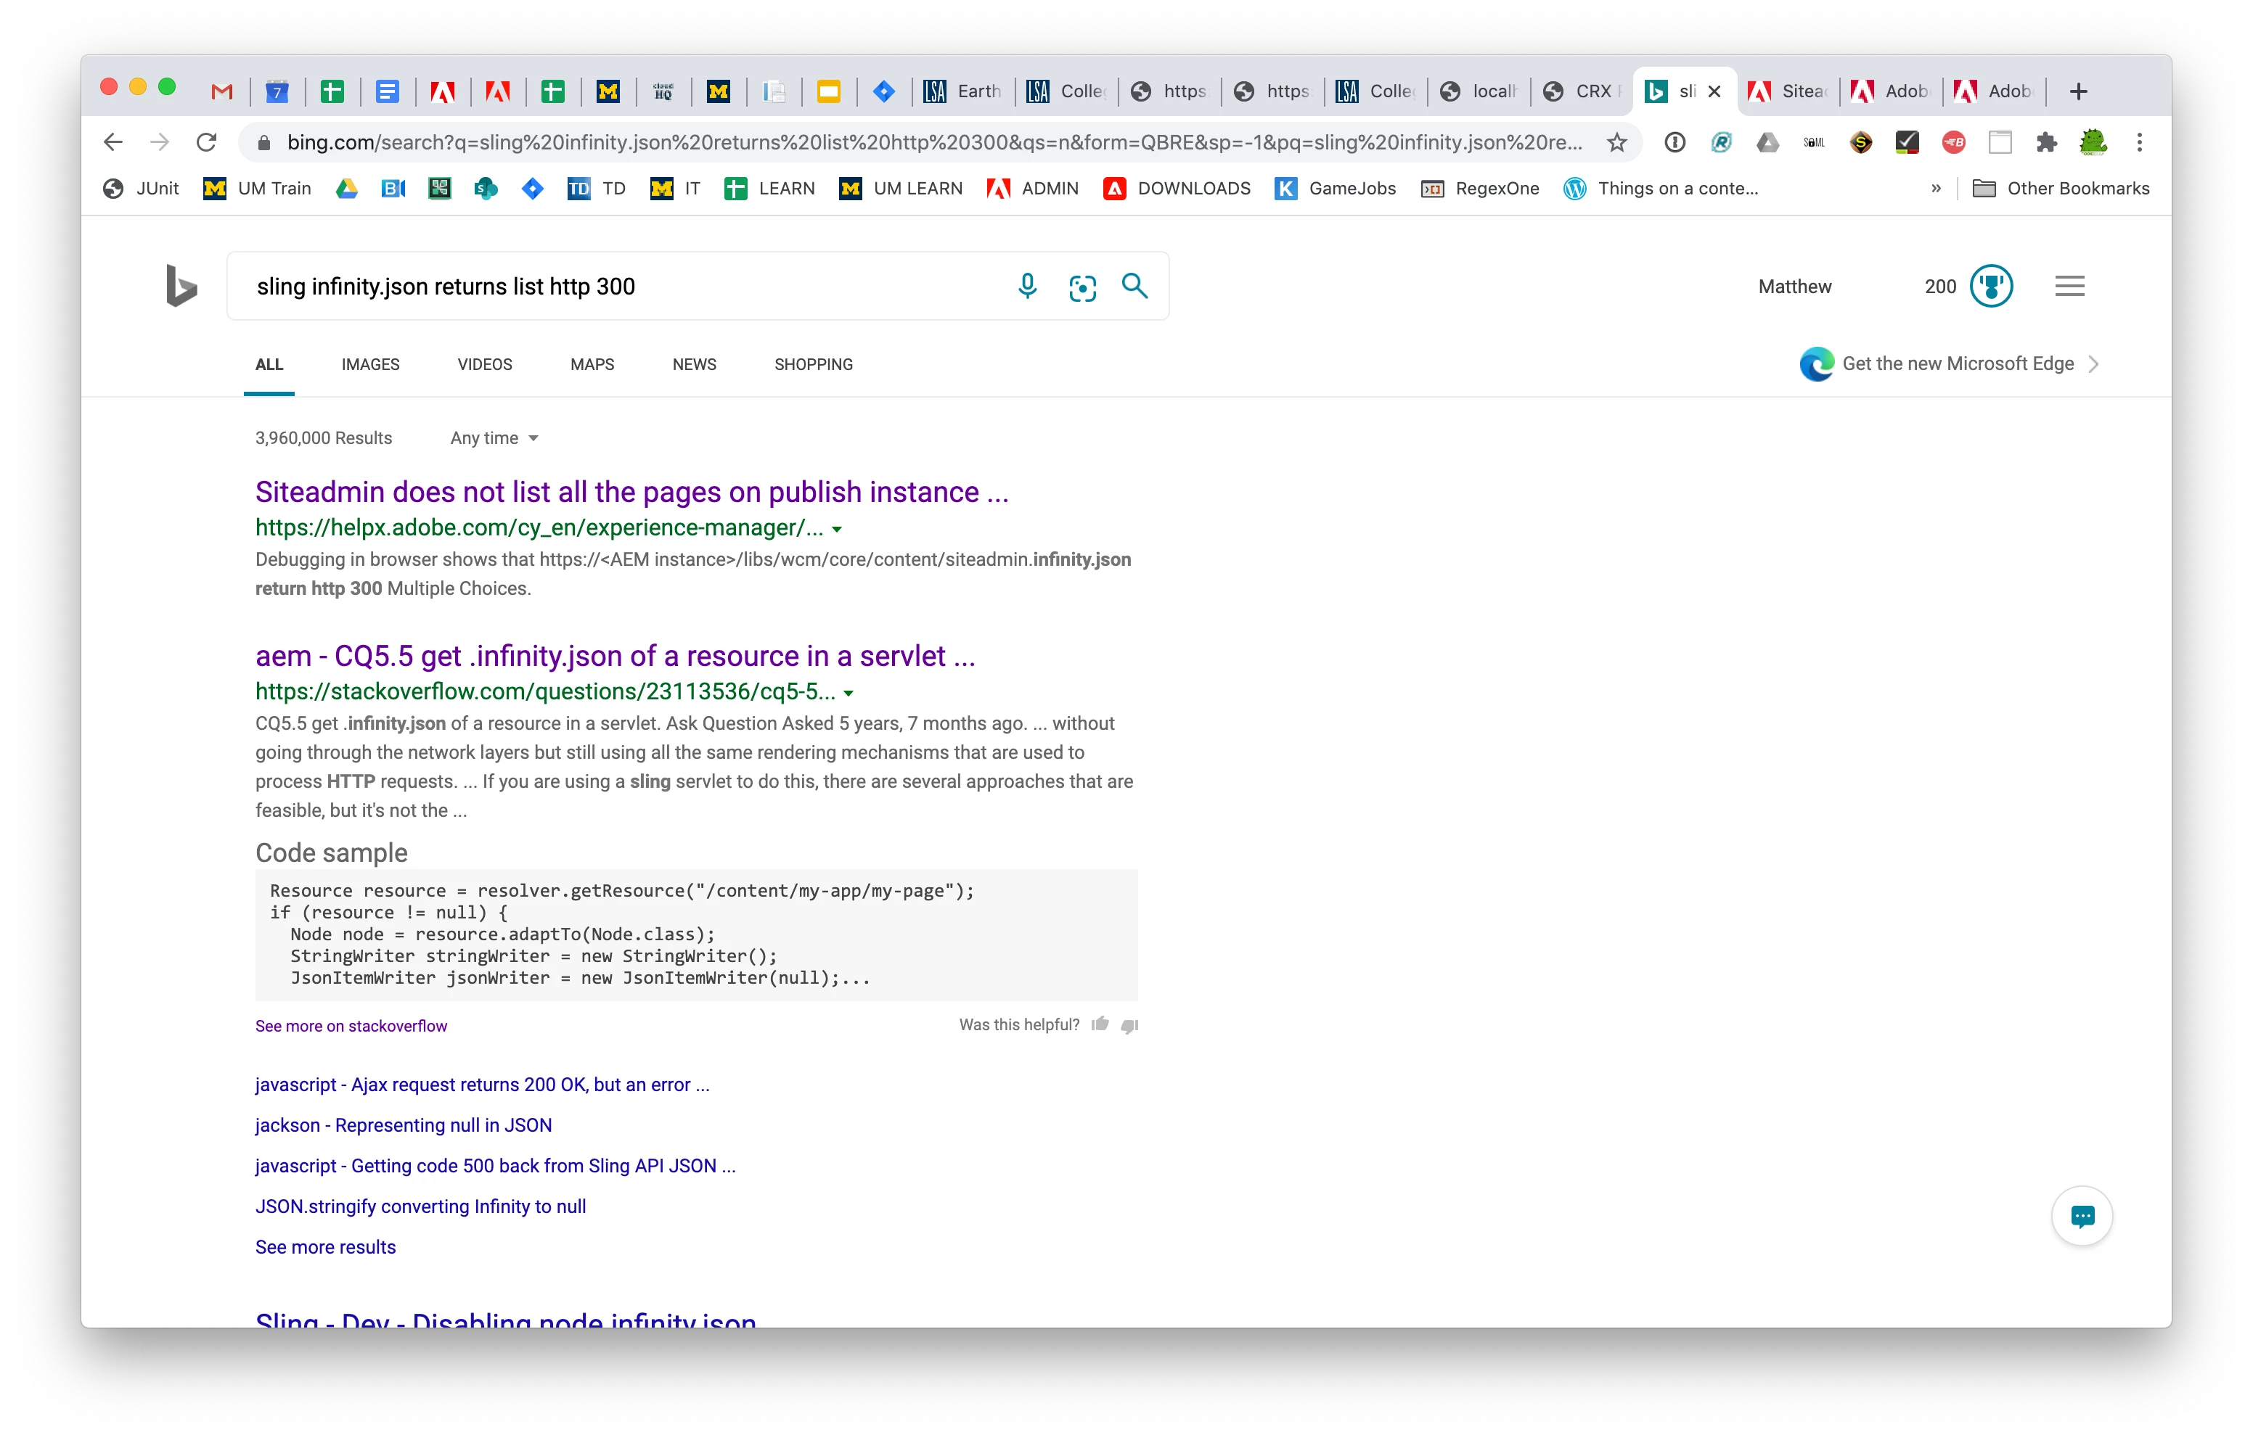Switch to NEWS search tab
Screen dimensions: 2253x1435
tap(693, 364)
